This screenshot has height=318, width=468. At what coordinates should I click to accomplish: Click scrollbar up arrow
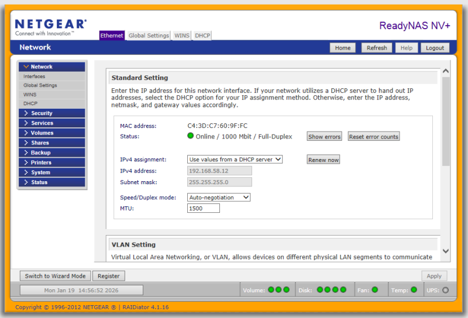click(446, 71)
